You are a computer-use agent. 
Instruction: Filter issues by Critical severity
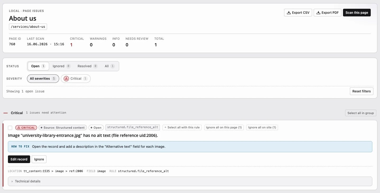tap(76, 79)
